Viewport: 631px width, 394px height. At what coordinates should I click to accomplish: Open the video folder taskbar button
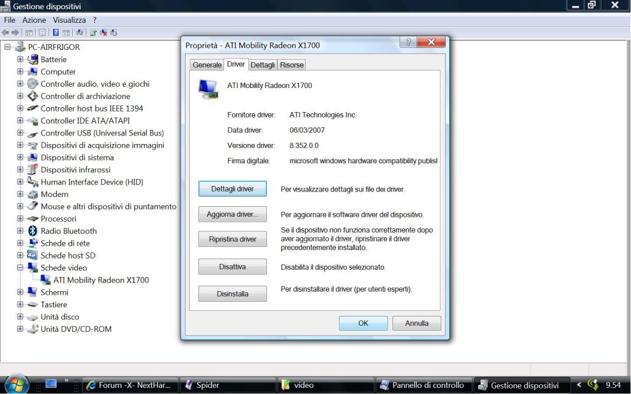(x=325, y=385)
